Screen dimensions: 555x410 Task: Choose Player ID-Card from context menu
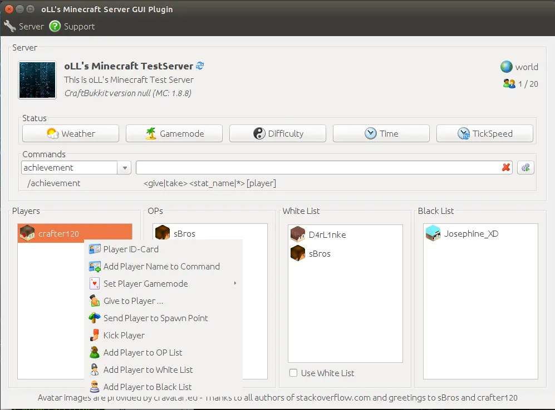(163, 249)
